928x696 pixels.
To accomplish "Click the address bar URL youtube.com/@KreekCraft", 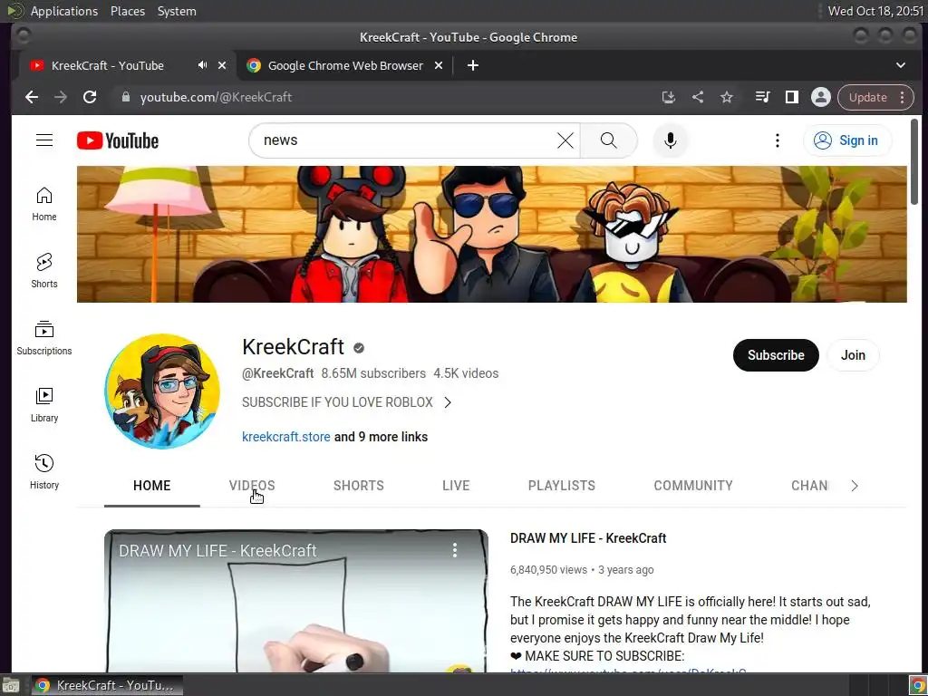I will click(x=216, y=97).
